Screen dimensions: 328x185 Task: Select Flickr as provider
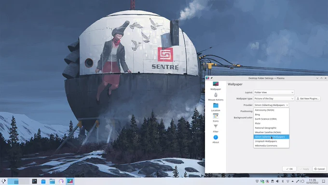click(x=271, y=123)
